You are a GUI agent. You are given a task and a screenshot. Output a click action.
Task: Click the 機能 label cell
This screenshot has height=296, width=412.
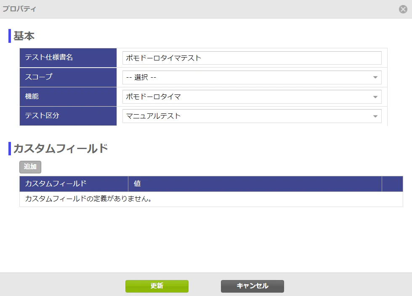68,97
